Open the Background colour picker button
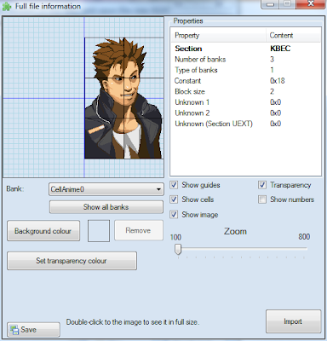327x341 pixels. coord(43,231)
